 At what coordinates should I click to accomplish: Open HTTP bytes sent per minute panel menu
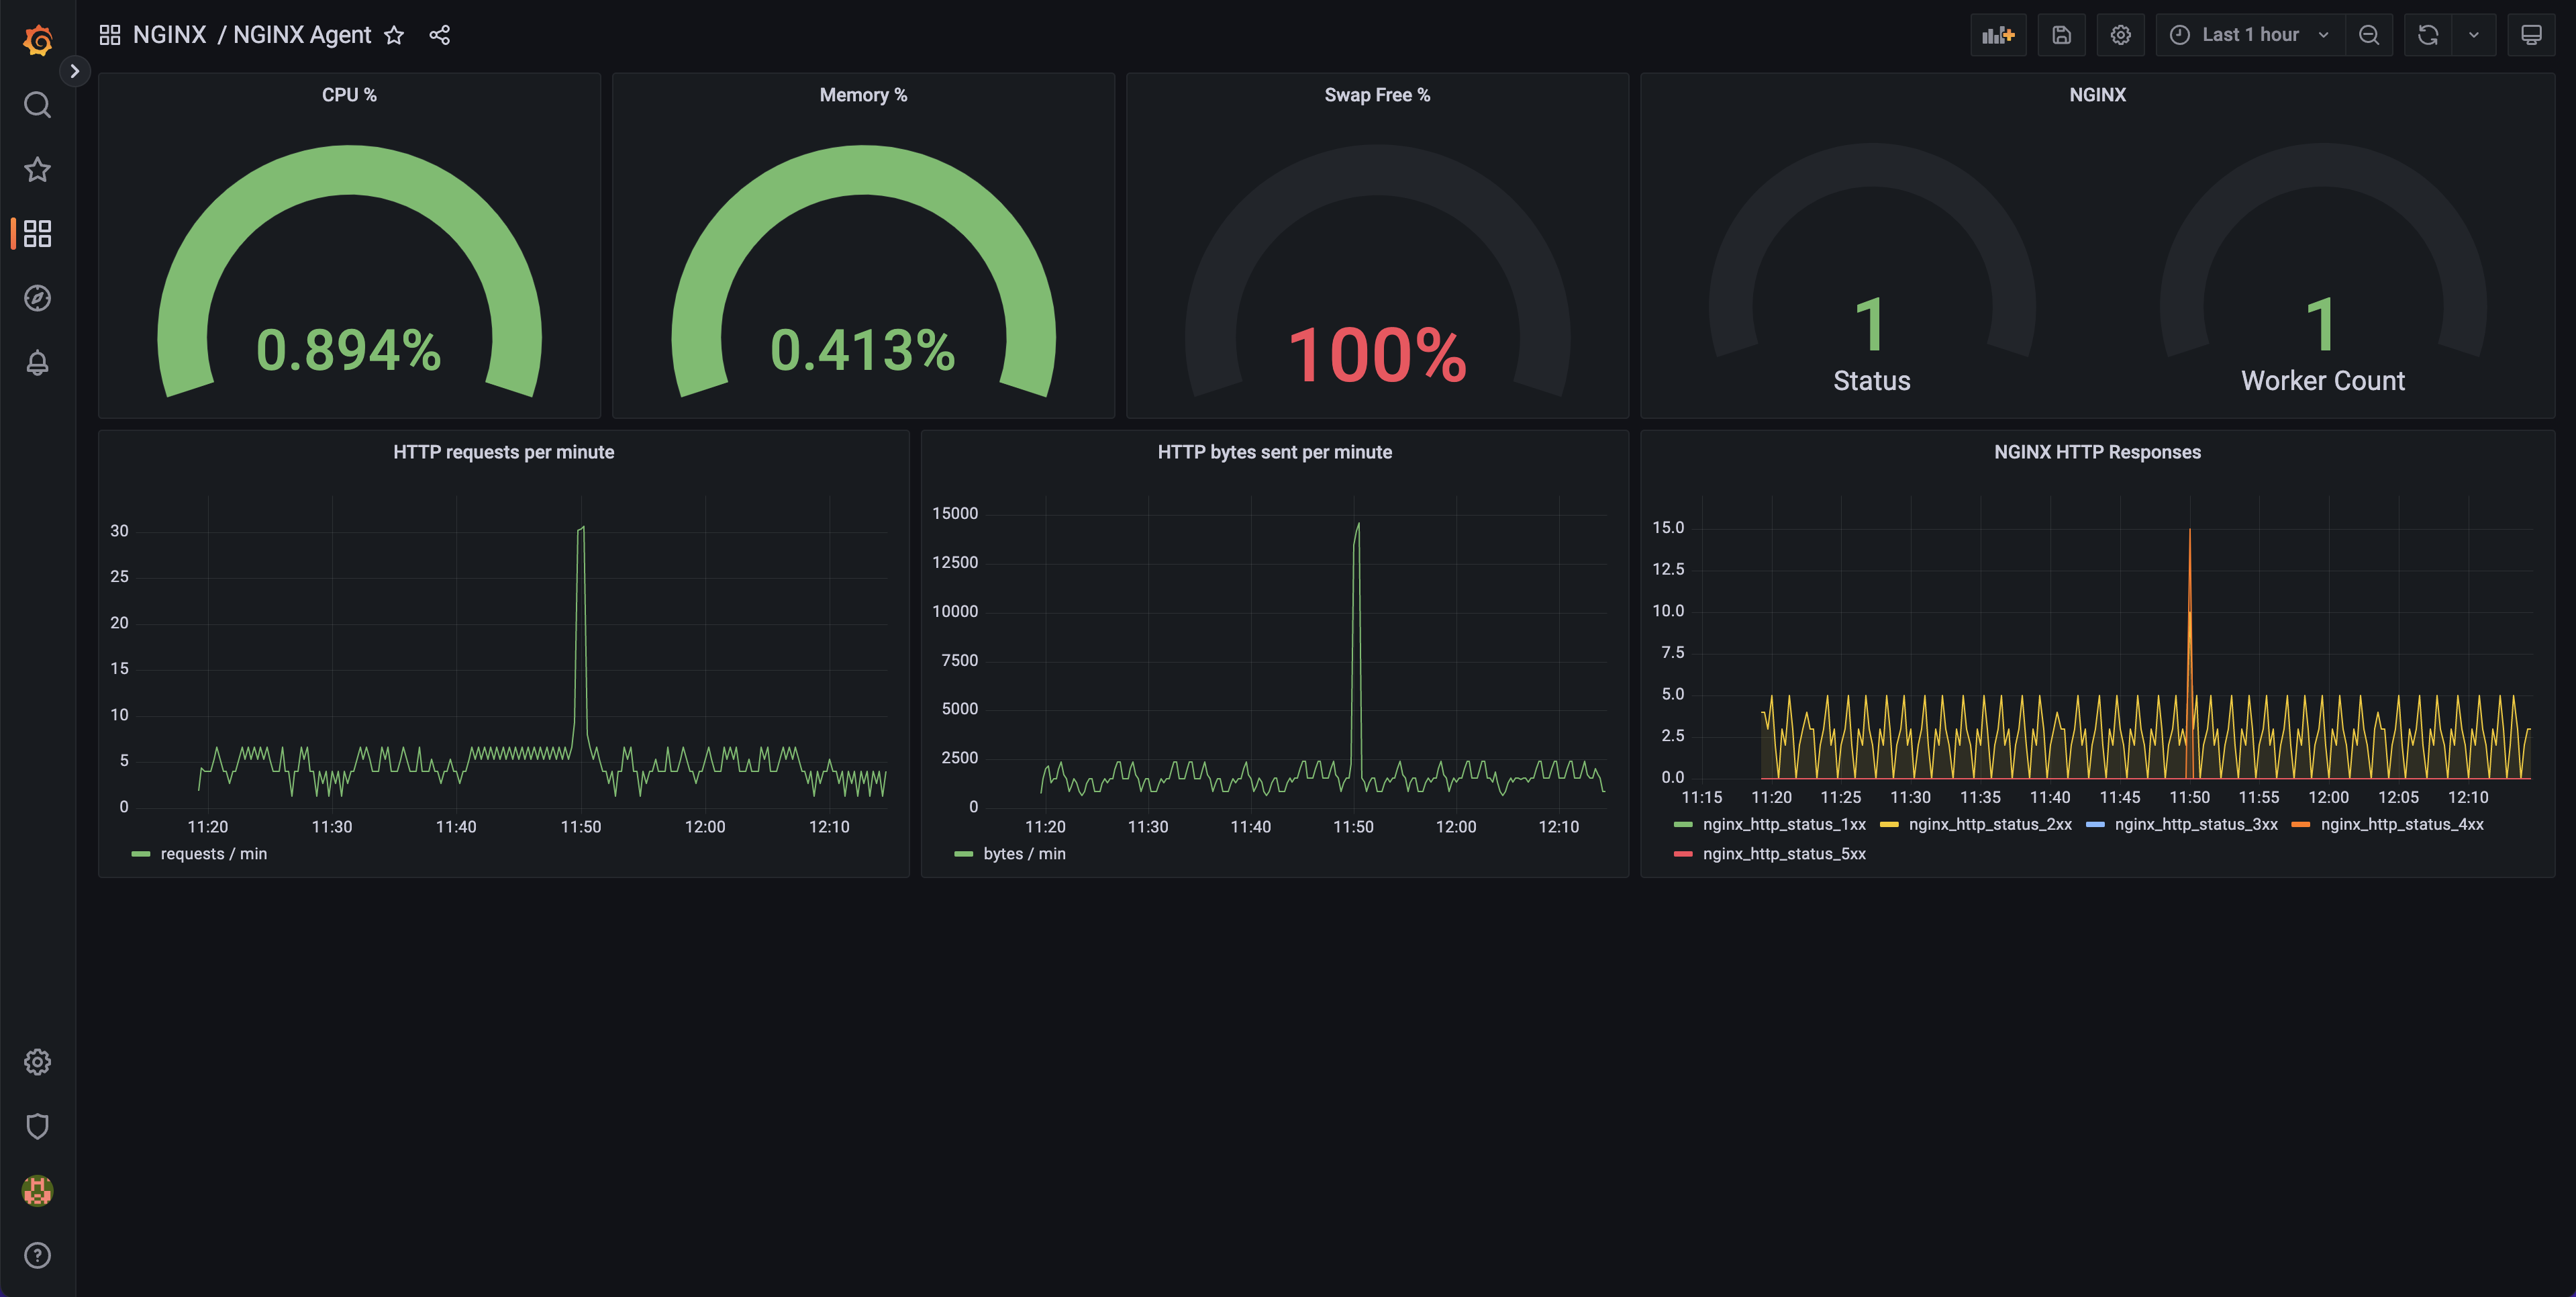coord(1274,452)
